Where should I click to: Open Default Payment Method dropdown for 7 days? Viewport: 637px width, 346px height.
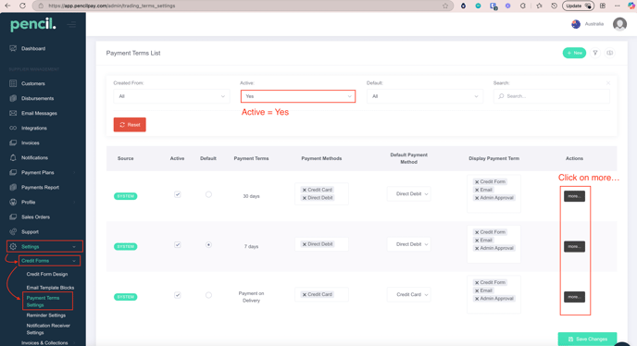(x=408, y=244)
